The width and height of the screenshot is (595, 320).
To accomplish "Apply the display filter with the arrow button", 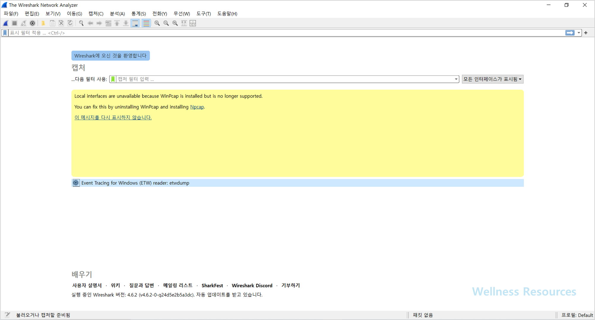I will (570, 33).
